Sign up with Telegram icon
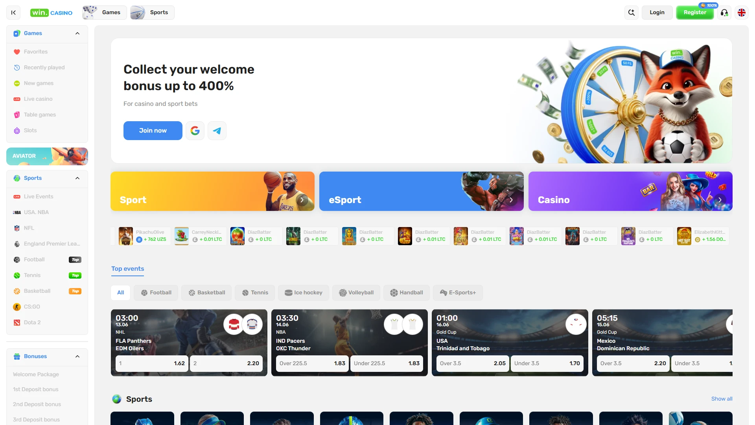This screenshot has height=425, width=755. pos(217,131)
